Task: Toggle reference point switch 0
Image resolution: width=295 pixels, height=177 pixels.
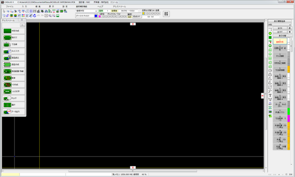Action: pos(143,13)
